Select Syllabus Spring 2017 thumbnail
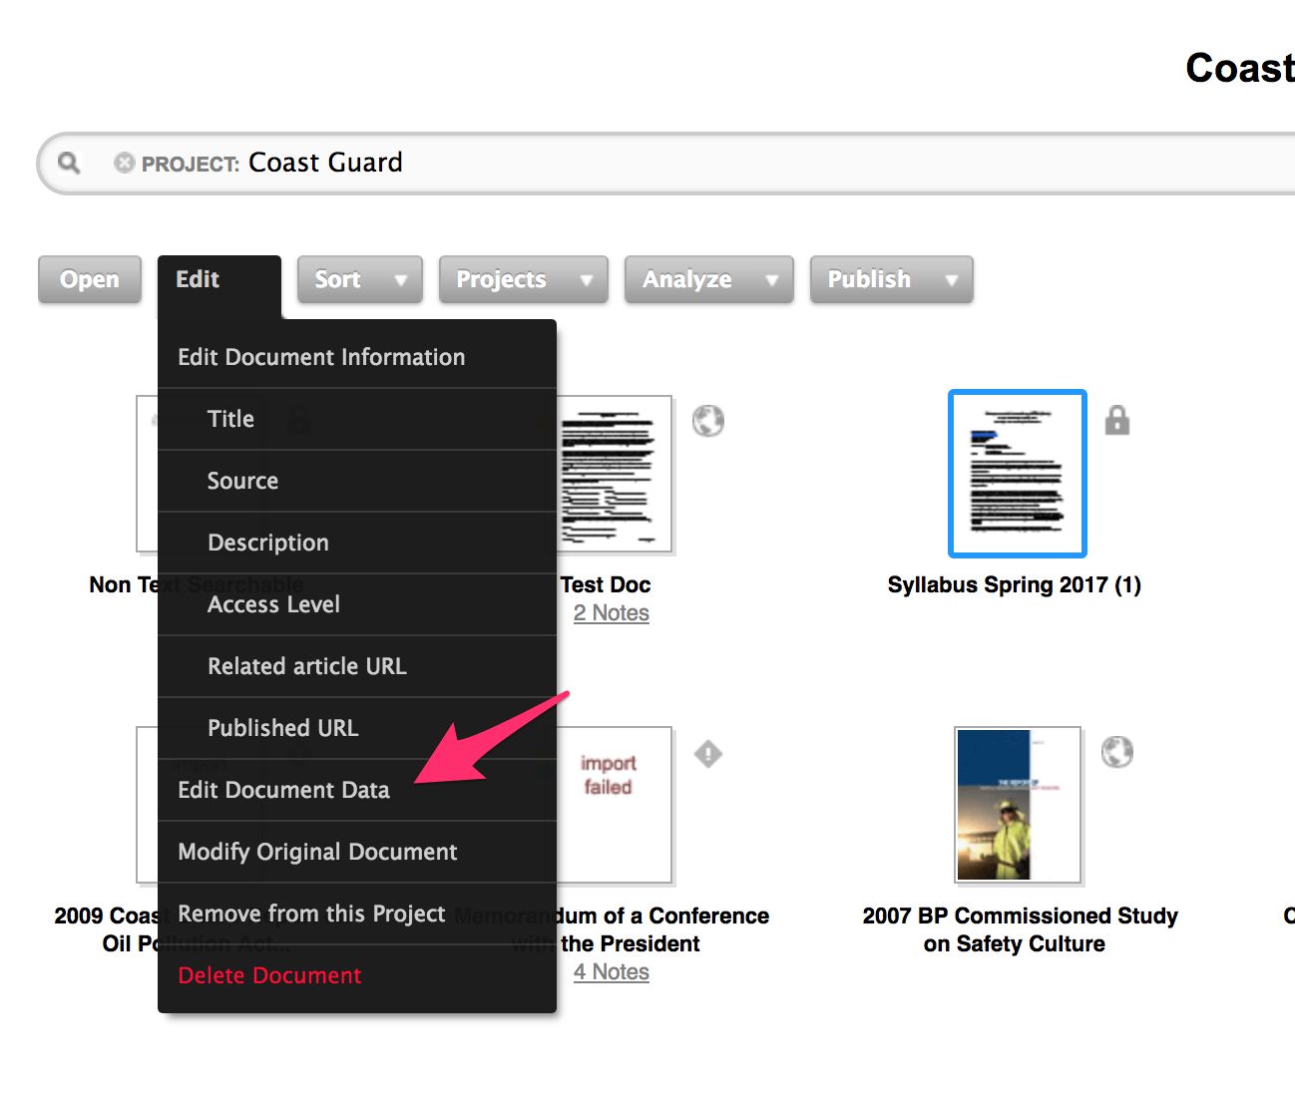Viewport: 1295px width, 1099px height. click(x=1018, y=474)
